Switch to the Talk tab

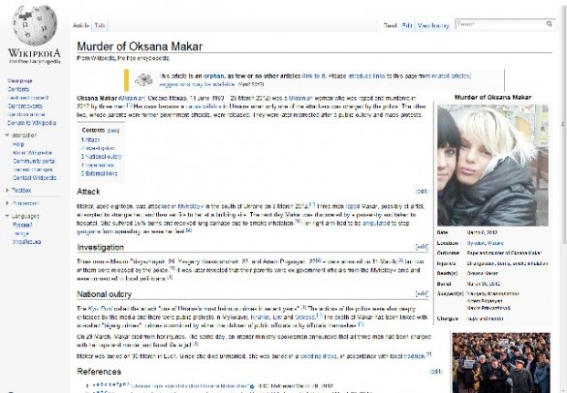coord(100,25)
